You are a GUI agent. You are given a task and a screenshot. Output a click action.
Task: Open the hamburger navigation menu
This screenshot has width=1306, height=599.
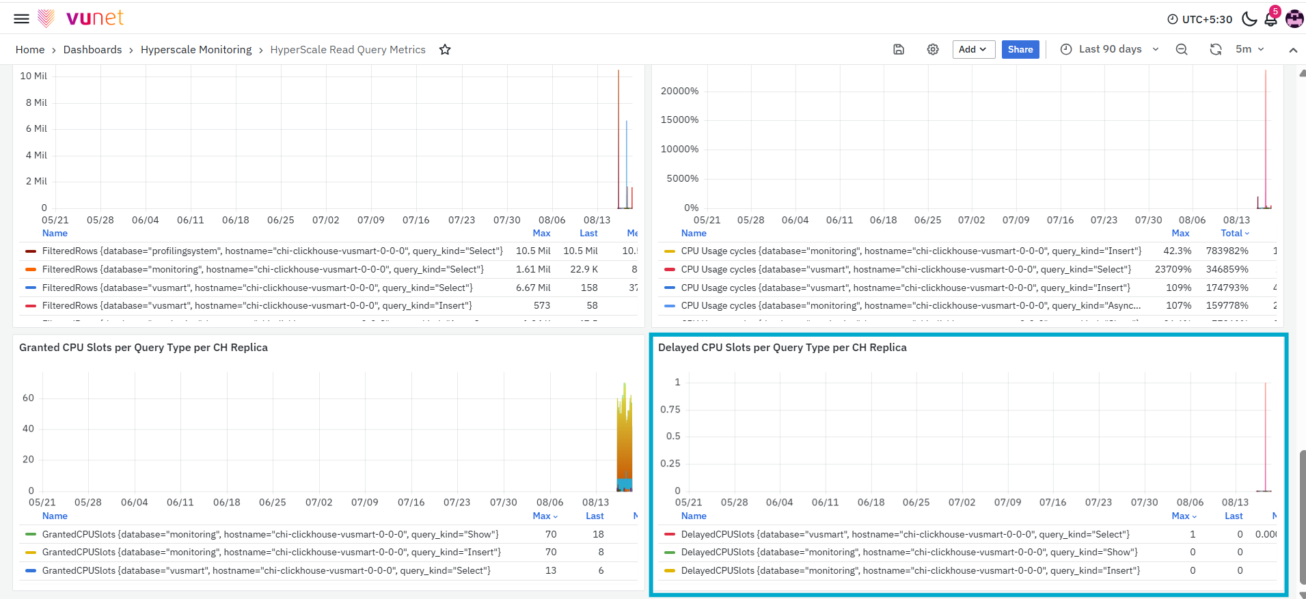(22, 18)
